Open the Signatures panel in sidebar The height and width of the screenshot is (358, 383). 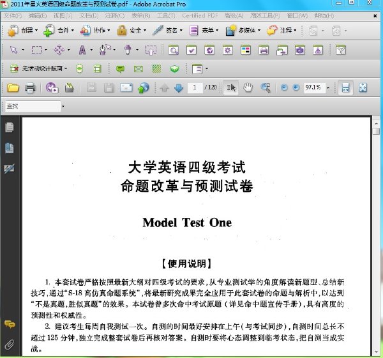point(10,168)
